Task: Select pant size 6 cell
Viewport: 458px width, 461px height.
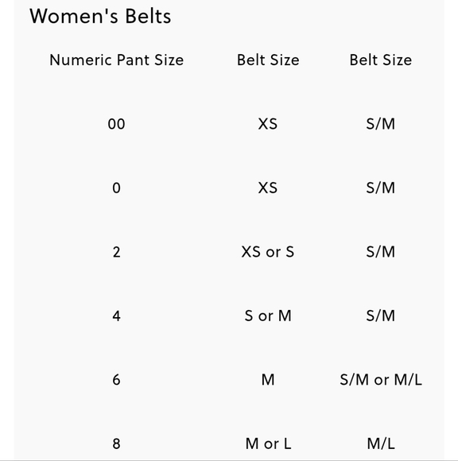Action: [116, 380]
